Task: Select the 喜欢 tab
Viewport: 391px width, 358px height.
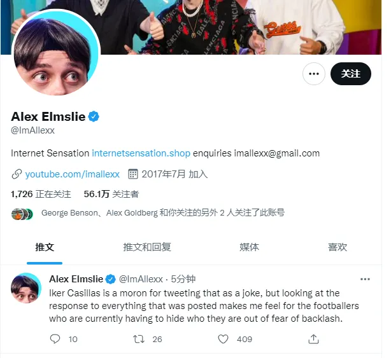Action: 338,247
